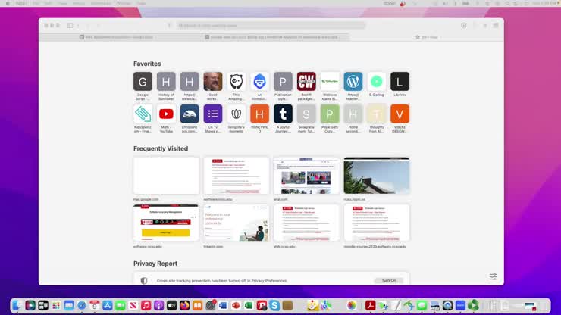The width and height of the screenshot is (561, 315).
Task: Show the tab overview in Safari toolbar
Action: tap(496, 26)
